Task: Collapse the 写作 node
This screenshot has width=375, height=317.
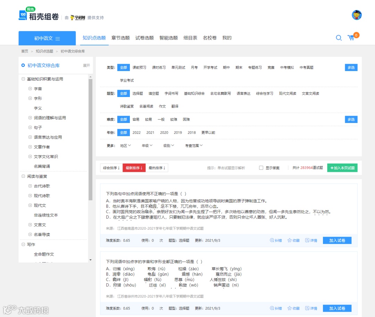Action: tap(23, 245)
